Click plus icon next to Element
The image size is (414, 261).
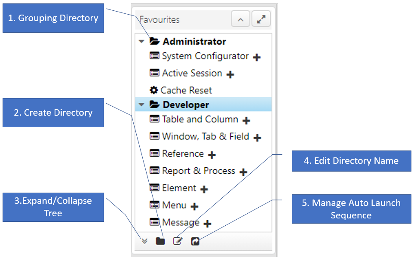[204, 189]
